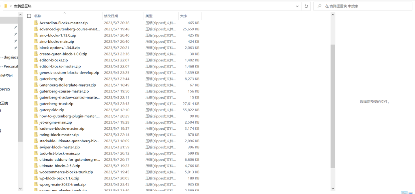Screen dimensions: 415x194
Task: Click the woocommerce-blocks-trunk.zip icon
Action: pyautogui.click(x=36, y=172)
